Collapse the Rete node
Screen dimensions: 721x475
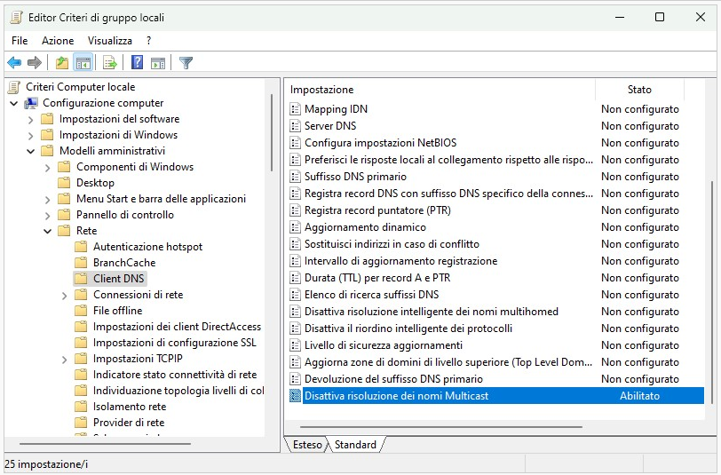click(x=47, y=232)
